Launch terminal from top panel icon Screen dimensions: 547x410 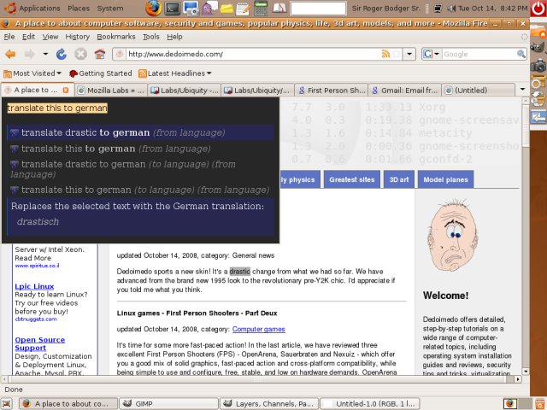point(173,9)
